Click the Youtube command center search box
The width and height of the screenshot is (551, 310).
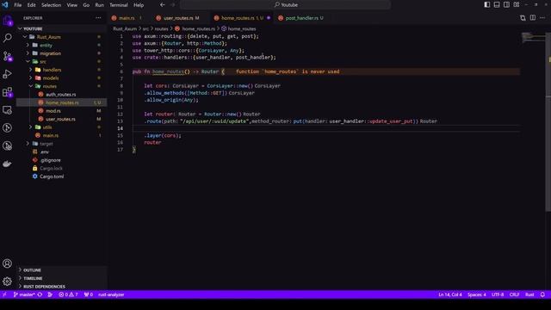pyautogui.click(x=285, y=5)
